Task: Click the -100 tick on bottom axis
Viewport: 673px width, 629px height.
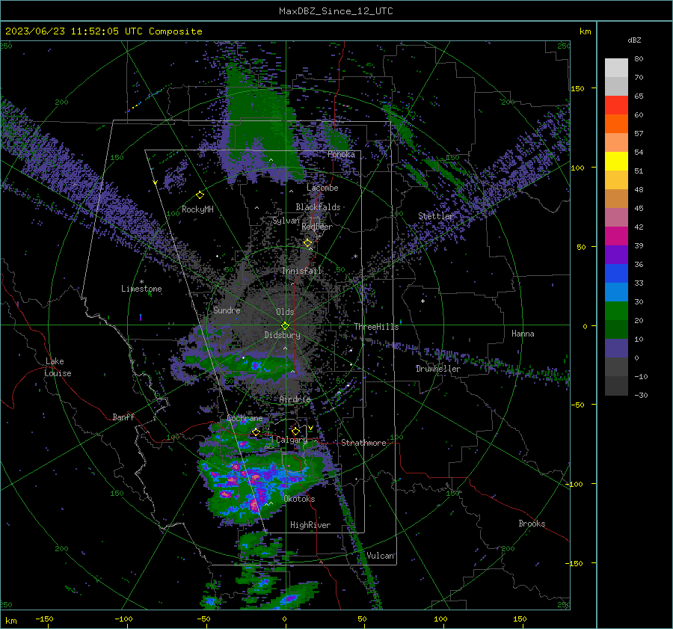Action: tap(123, 619)
